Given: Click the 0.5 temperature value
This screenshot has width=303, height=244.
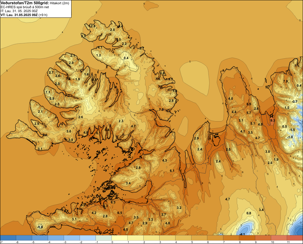Looking at the screenshot, I should click(x=285, y=126).
